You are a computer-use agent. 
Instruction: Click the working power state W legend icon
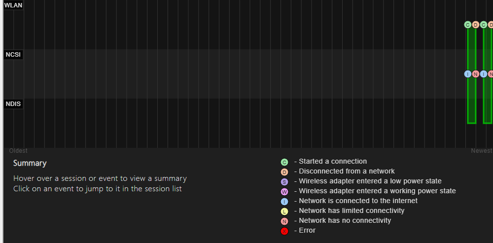pyautogui.click(x=284, y=192)
